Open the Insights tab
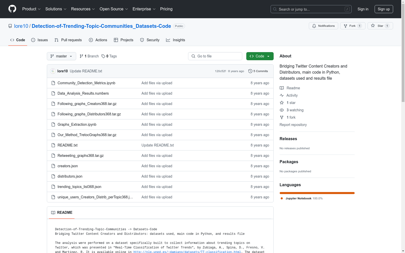Viewport: 405px width, 253px height. [176, 40]
